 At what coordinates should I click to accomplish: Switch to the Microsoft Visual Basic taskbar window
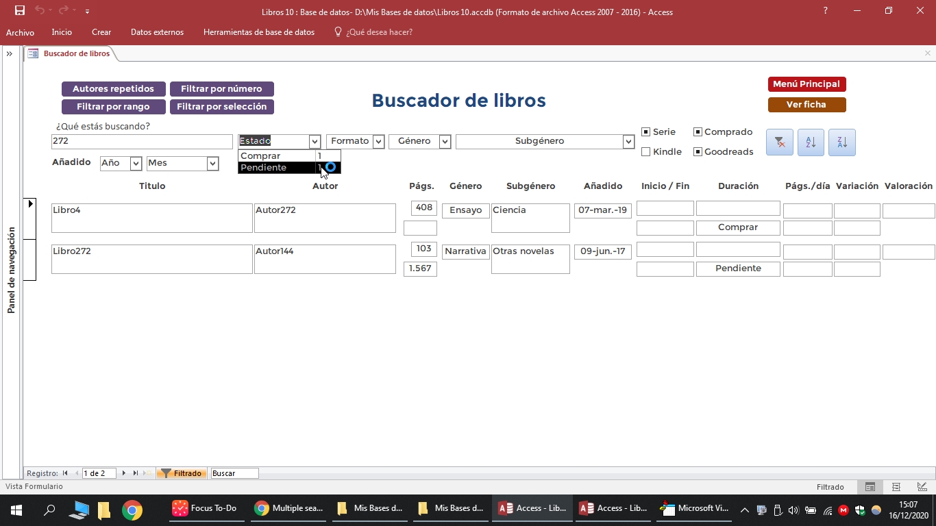695,509
